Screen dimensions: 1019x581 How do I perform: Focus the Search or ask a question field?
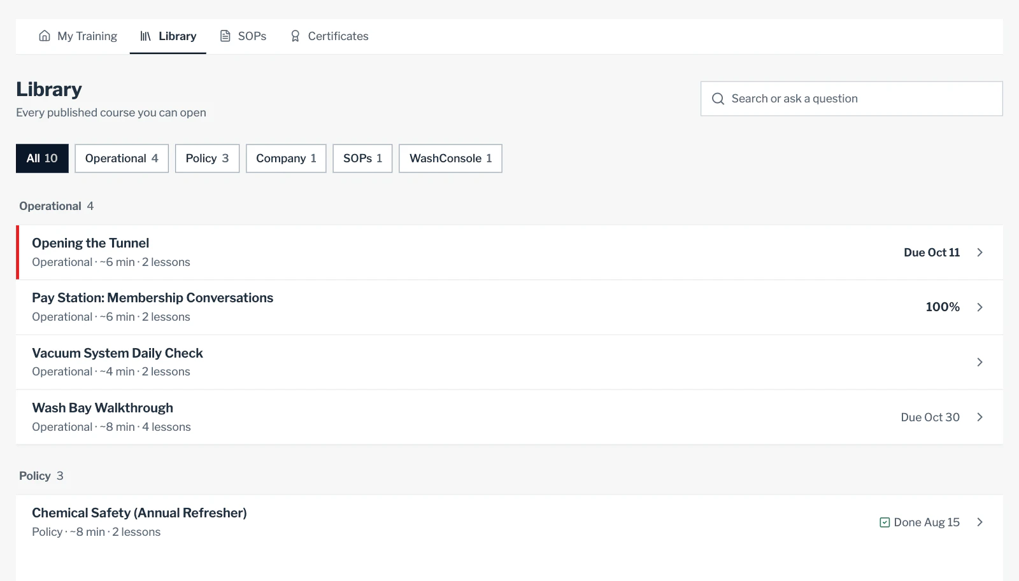point(852,99)
